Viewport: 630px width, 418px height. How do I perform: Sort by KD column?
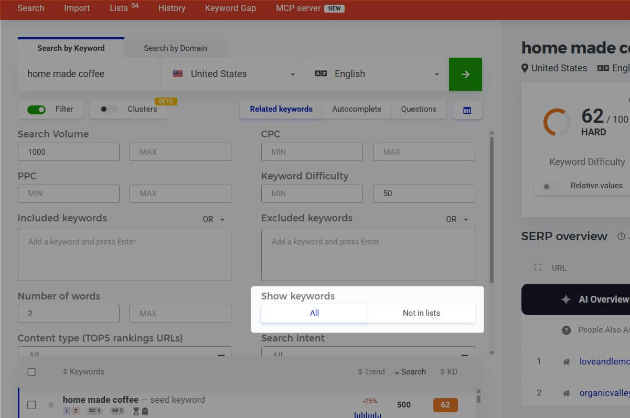pyautogui.click(x=449, y=372)
